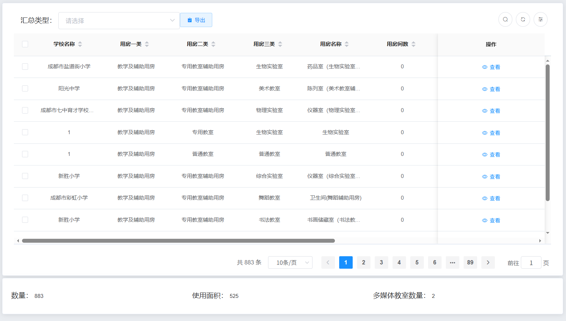
Task: Click the 前往 page number input field
Action: (531, 263)
